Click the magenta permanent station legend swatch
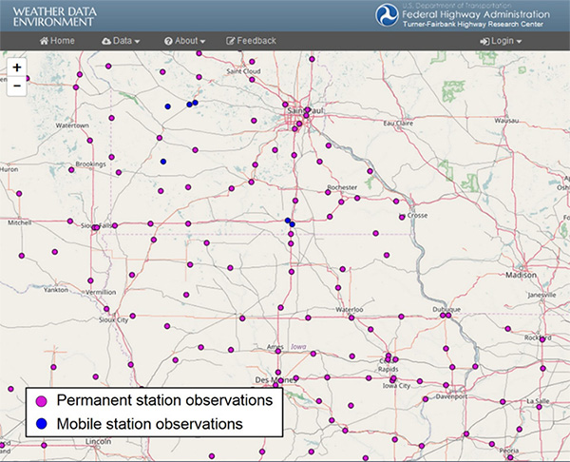This screenshot has width=570, height=462. pyautogui.click(x=42, y=400)
